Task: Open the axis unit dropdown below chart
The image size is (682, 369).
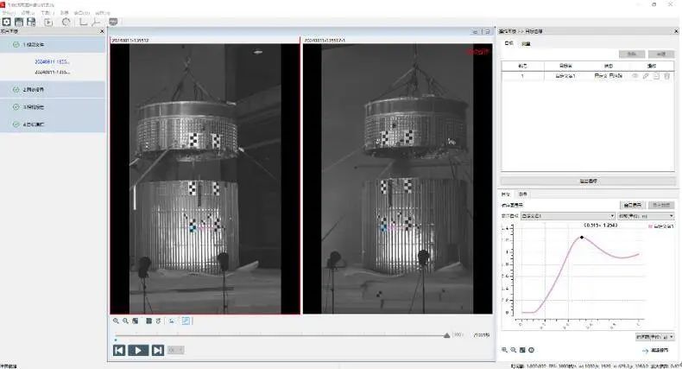Action: [655, 337]
